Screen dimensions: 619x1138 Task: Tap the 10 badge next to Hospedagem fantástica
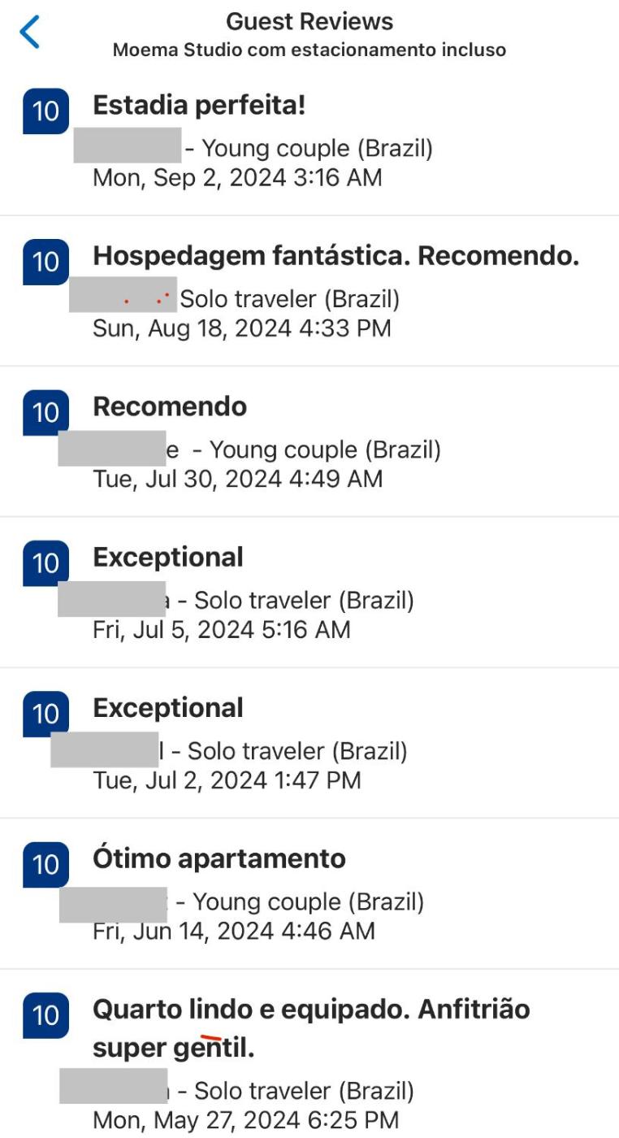coord(45,261)
